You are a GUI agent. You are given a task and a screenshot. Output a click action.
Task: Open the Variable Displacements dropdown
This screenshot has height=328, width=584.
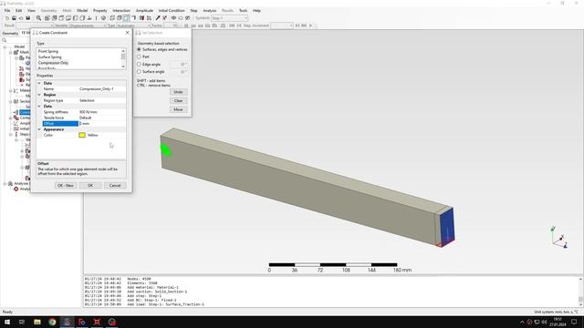88,26
